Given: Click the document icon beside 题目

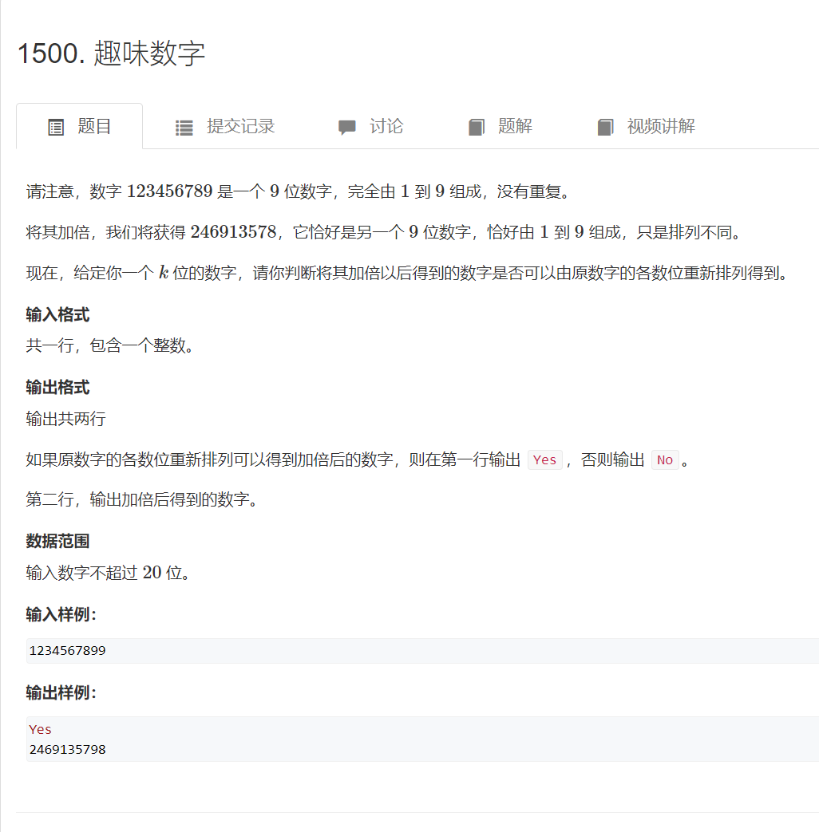Looking at the screenshot, I should [56, 128].
